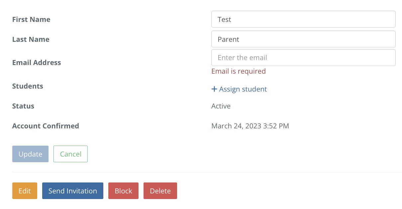Click the Account Confirmed label

click(46, 126)
